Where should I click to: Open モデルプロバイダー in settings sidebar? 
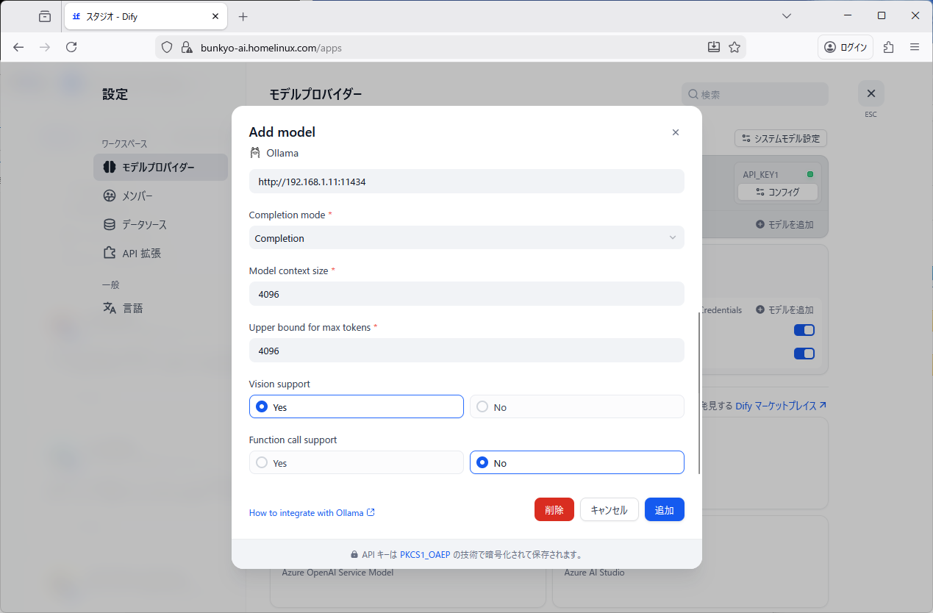point(160,167)
